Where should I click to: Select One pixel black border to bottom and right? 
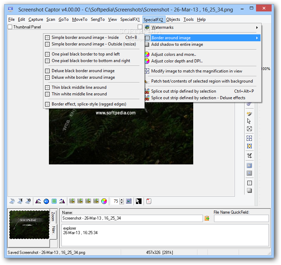click(94, 61)
